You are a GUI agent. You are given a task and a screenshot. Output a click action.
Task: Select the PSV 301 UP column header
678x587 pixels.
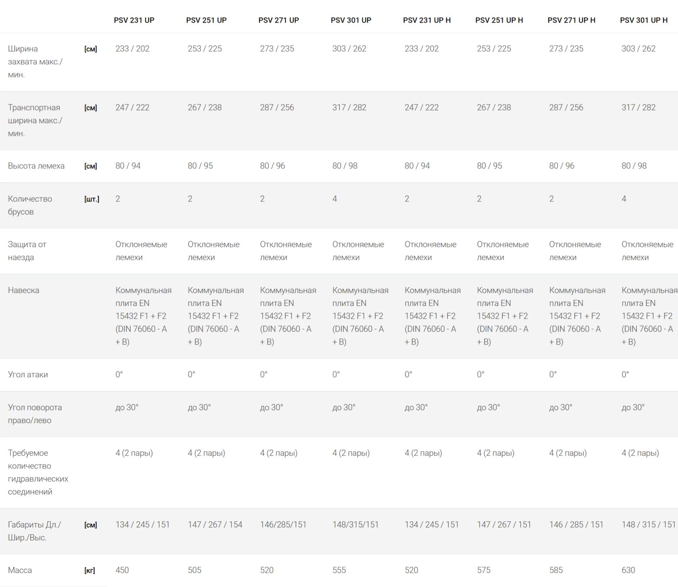tap(351, 20)
